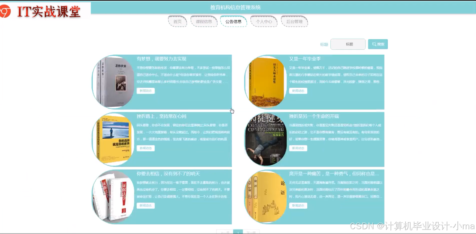Viewport: 476px width, 234px height.
Task: Click 新闻动态 tag under 有梦想，就要努力去实现
Action: click(146, 91)
